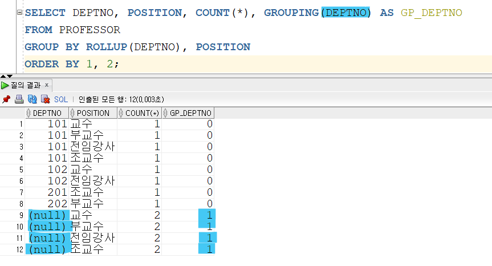Open the SQL link in results toolbar
The height and width of the screenshot is (266, 492).
(61, 99)
